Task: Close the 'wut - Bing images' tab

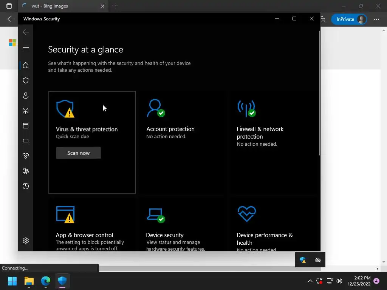Action: coord(103,6)
